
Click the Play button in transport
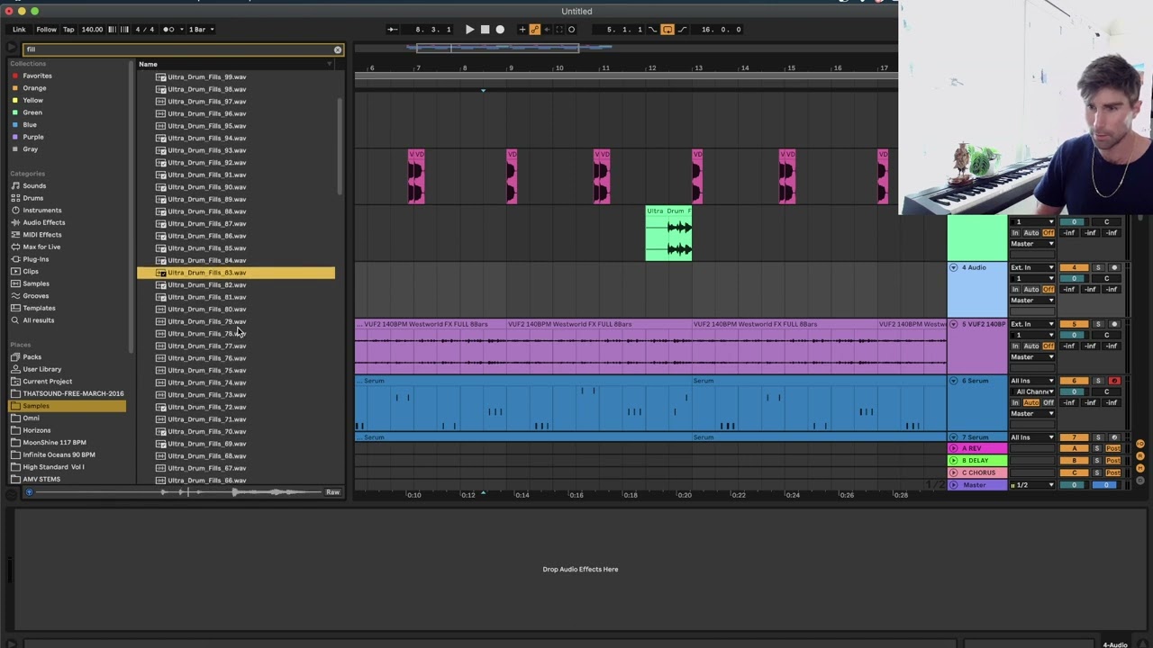(x=469, y=30)
